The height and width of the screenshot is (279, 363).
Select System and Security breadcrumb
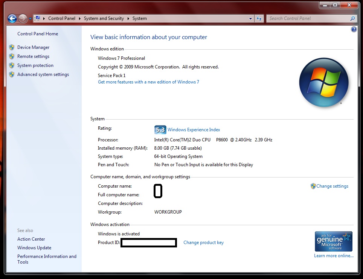point(104,18)
